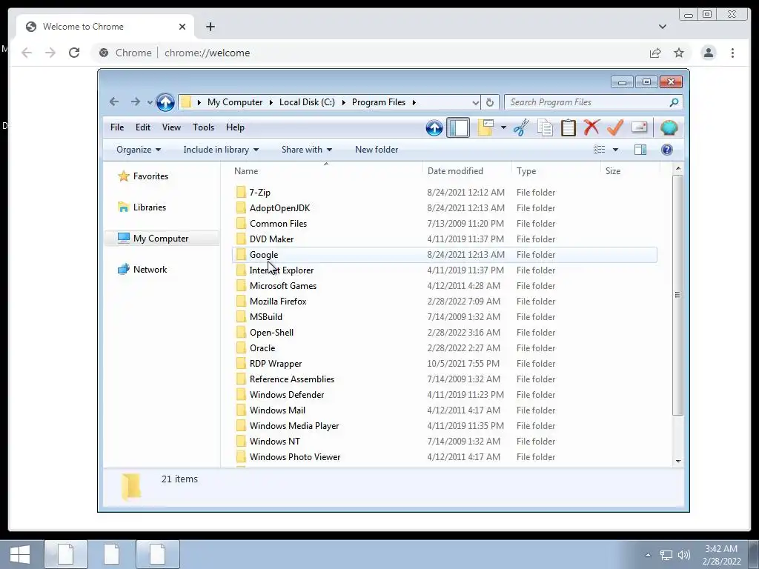
Task: Click the Paste clipboard icon
Action: coord(569,127)
